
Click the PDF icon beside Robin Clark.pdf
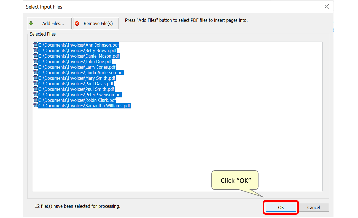[36, 100]
